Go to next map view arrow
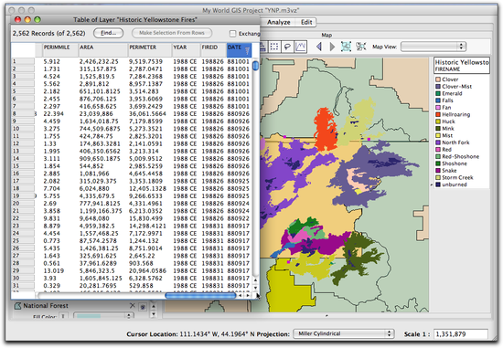Image resolution: width=503 pixels, height=348 pixels. 332,47
